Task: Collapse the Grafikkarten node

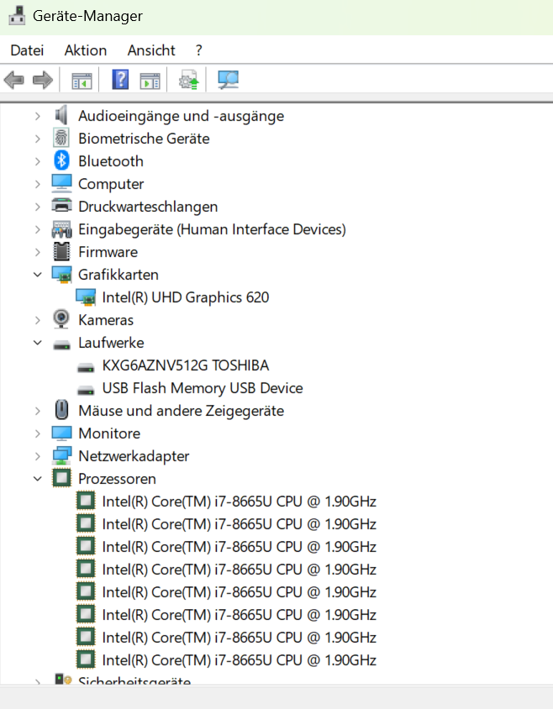Action: 38,275
